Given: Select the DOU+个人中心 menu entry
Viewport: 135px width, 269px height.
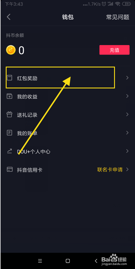Looking at the screenshot, I should click(x=68, y=151).
